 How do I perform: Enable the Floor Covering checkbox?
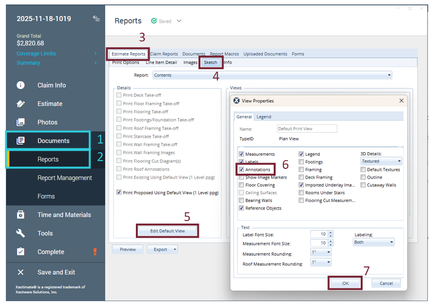click(x=241, y=185)
